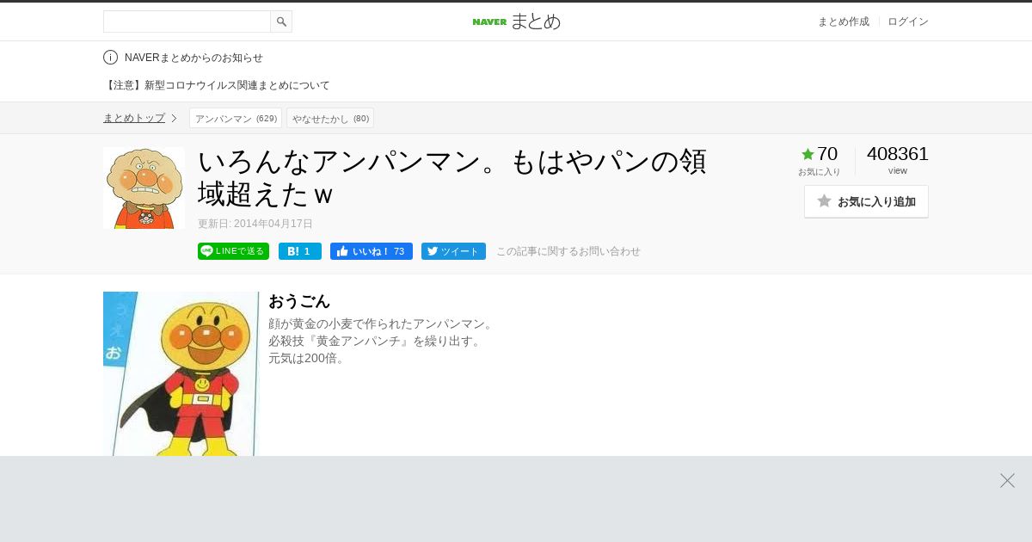Image resolution: width=1032 pixels, height=542 pixels.
Task: Focus the search input field
Action: (x=187, y=22)
